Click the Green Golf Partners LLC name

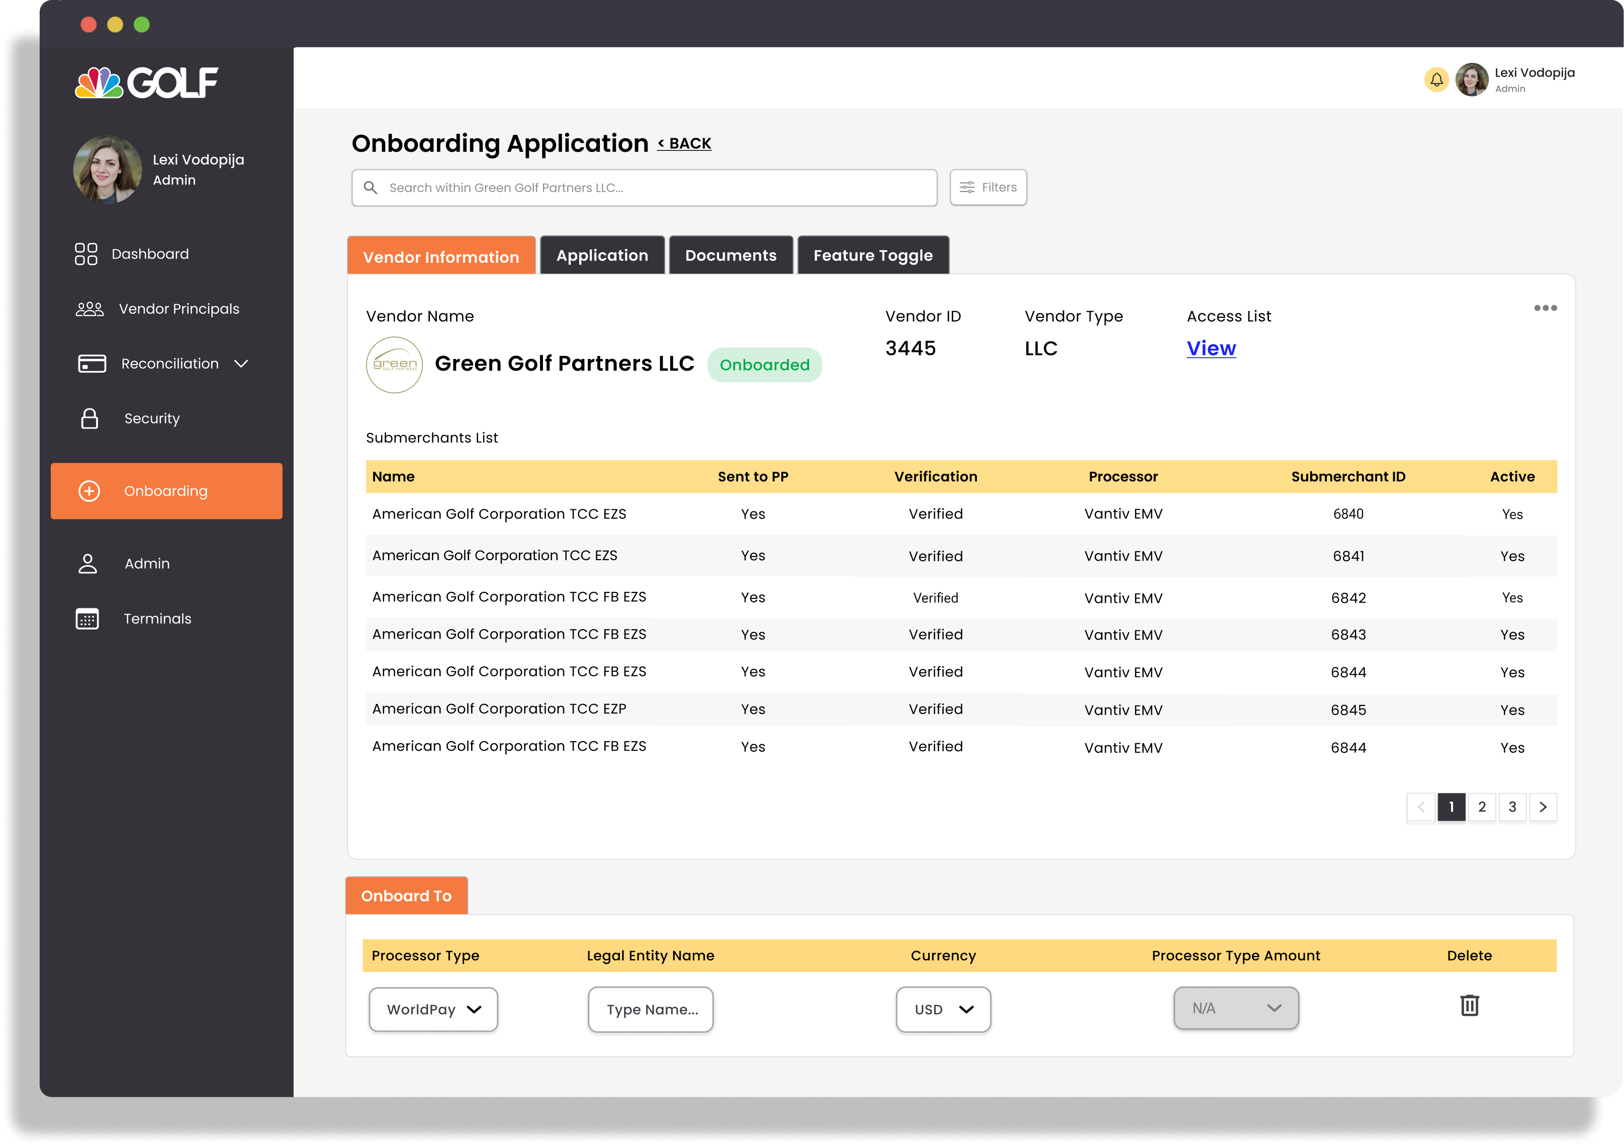(565, 364)
